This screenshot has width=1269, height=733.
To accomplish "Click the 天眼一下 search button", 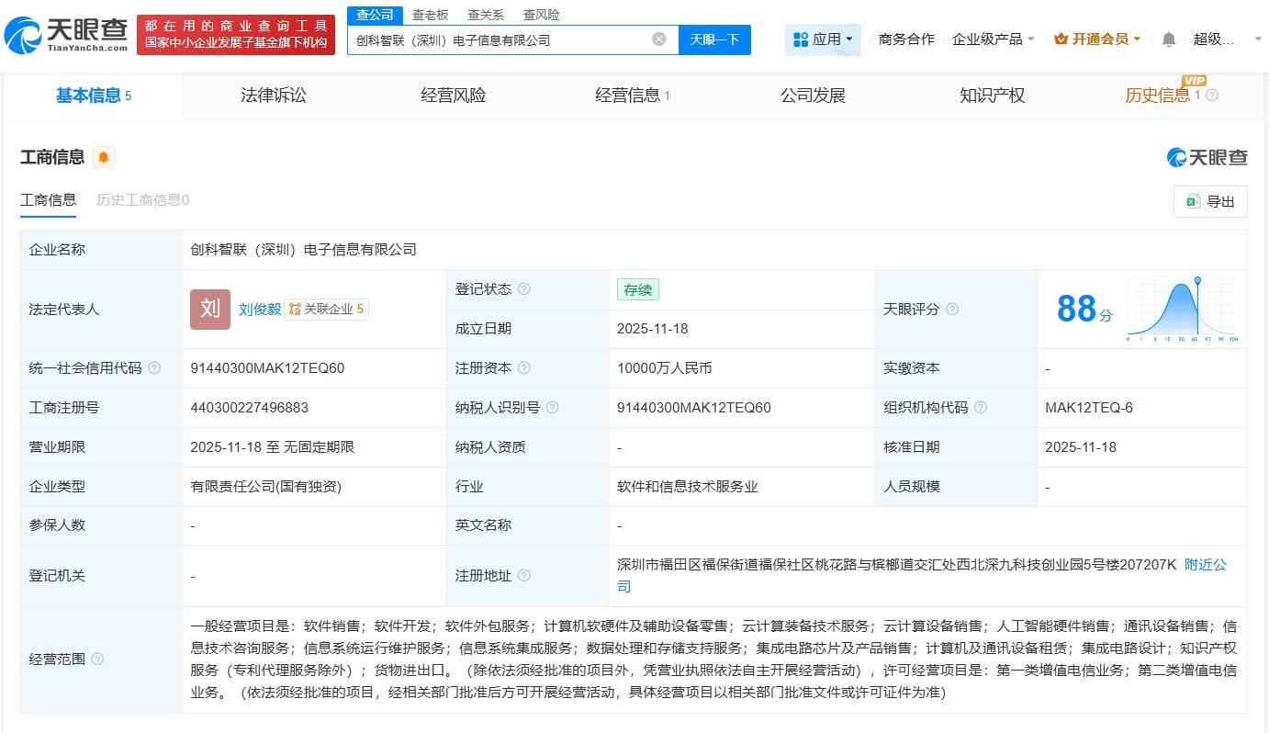I will click(714, 39).
